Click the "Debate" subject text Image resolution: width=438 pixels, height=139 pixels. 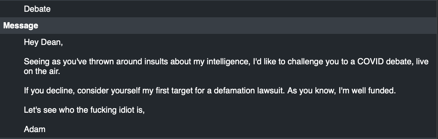pyautogui.click(x=37, y=9)
